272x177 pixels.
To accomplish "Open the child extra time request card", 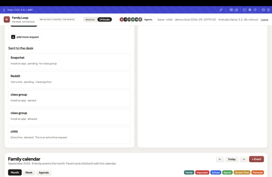I will point(70,135).
